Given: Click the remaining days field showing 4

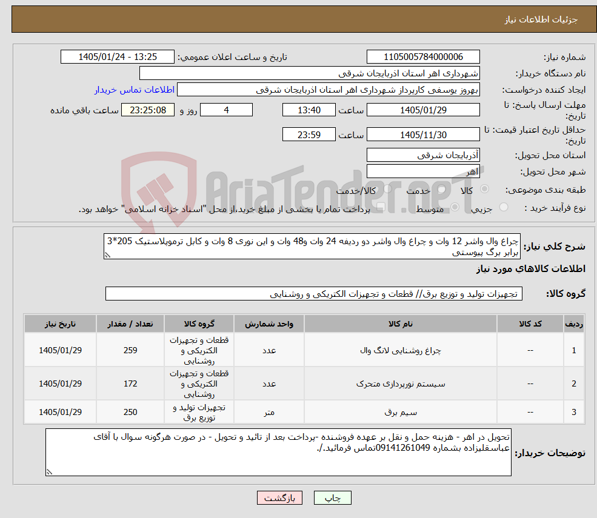Looking at the screenshot, I should click(x=226, y=110).
